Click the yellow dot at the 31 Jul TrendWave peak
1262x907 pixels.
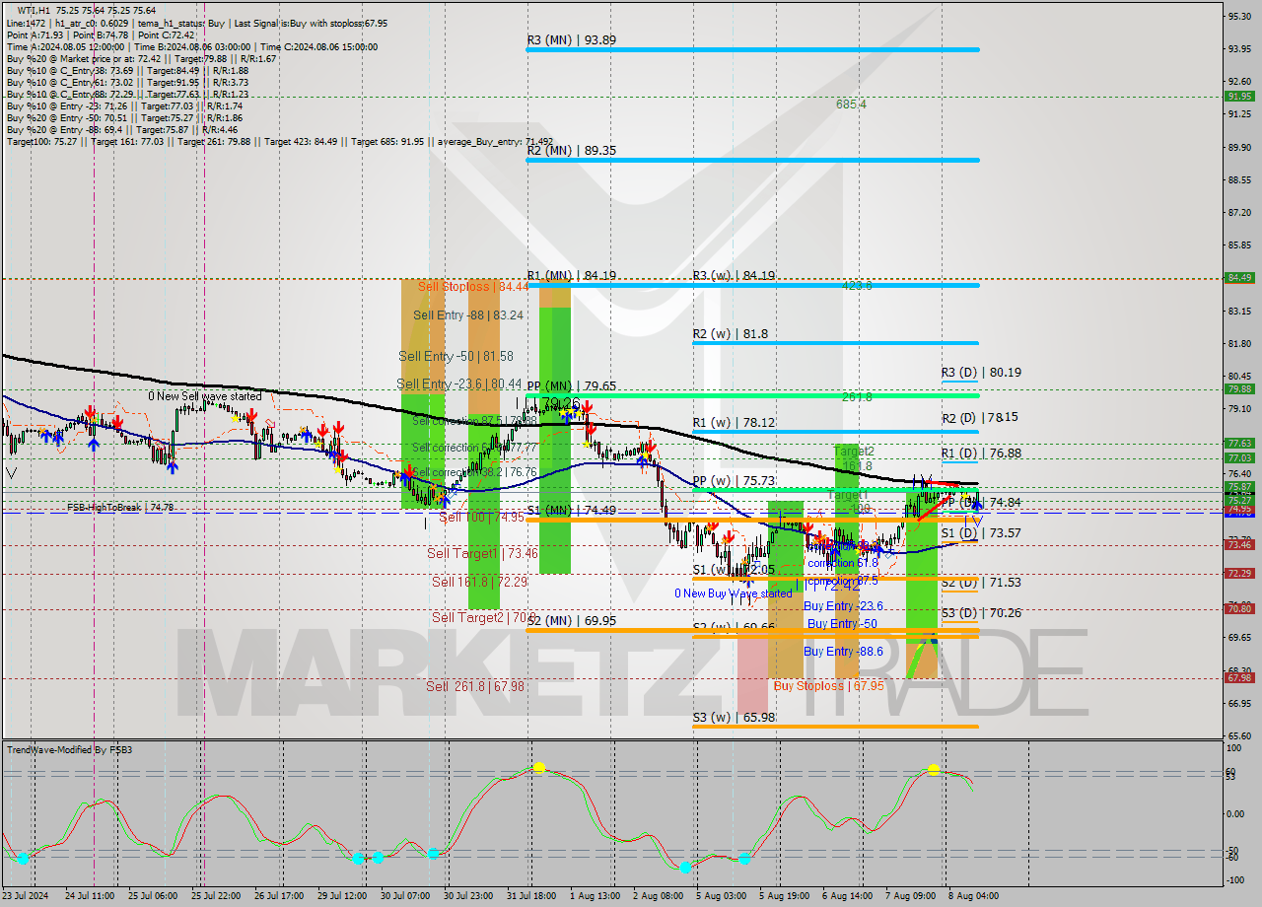tap(539, 767)
